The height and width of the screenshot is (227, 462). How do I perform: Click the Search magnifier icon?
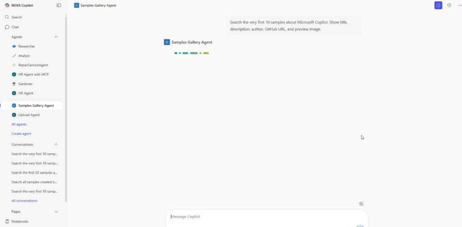point(7,17)
